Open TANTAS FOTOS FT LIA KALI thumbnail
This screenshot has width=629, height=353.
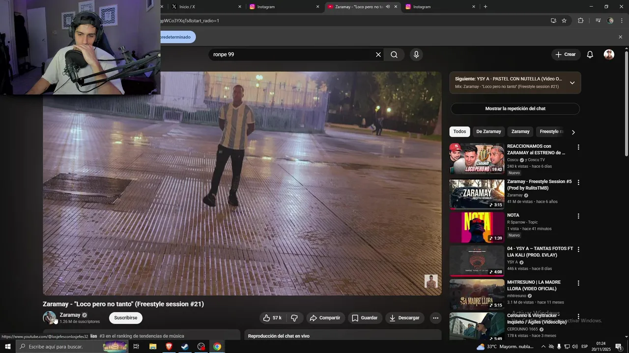[x=477, y=261]
